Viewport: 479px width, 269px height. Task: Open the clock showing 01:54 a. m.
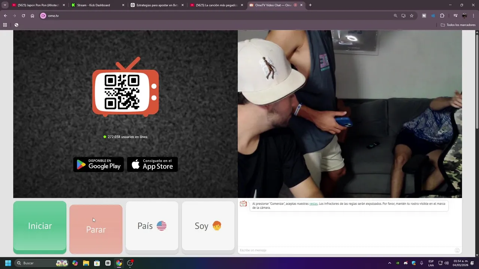[461, 263]
